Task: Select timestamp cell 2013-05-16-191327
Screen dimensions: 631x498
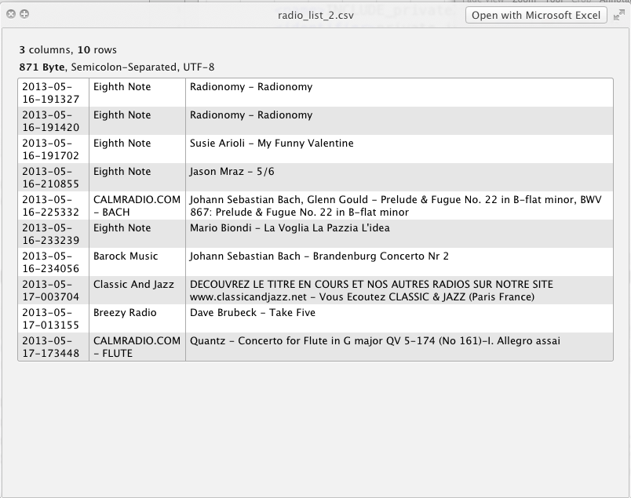Action: [53, 93]
